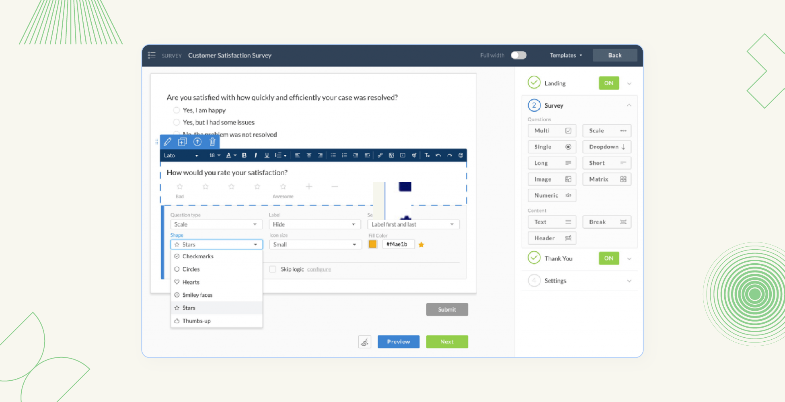Open the emoji picker in the toolbar
The height and width of the screenshot is (402, 785).
coord(461,156)
